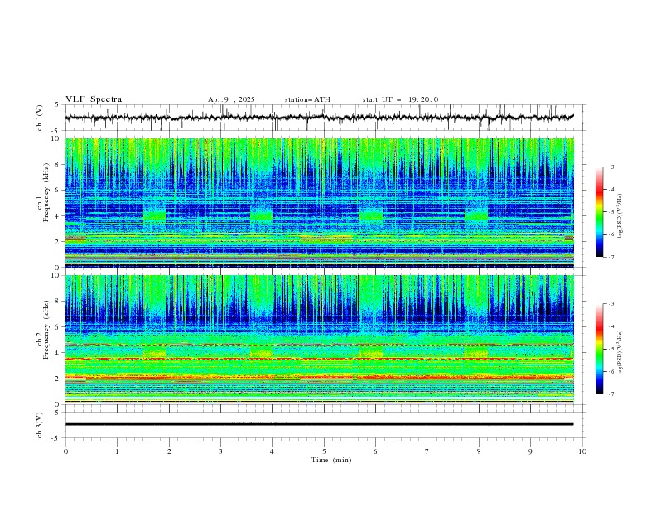The image size is (656, 507).
Task: Click the 'start UT = 19:20:0' text
Action: click(x=400, y=99)
